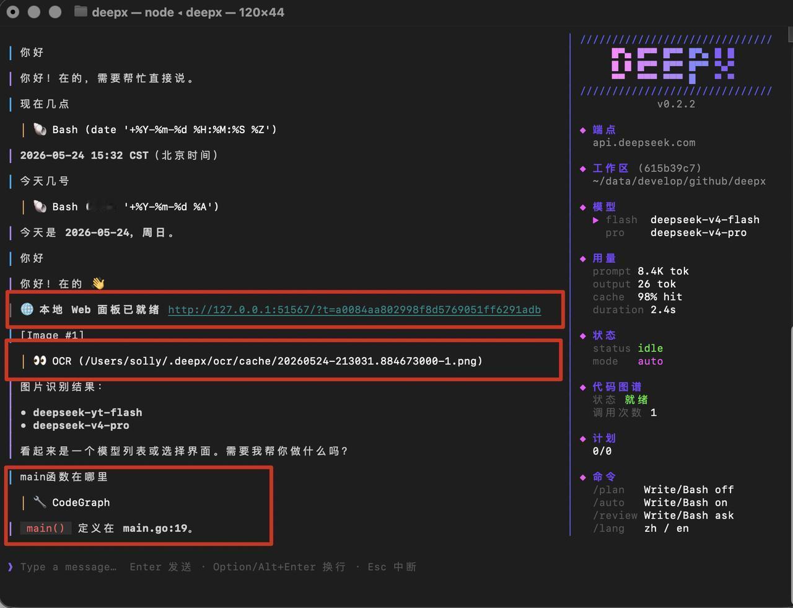Click the diamond bullet beside 命令
The height and width of the screenshot is (608, 793).
pyautogui.click(x=583, y=477)
